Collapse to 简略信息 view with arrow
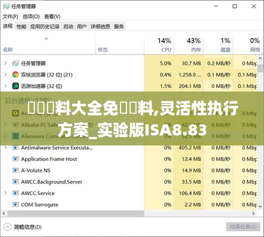264x237 pixels. (7, 227)
